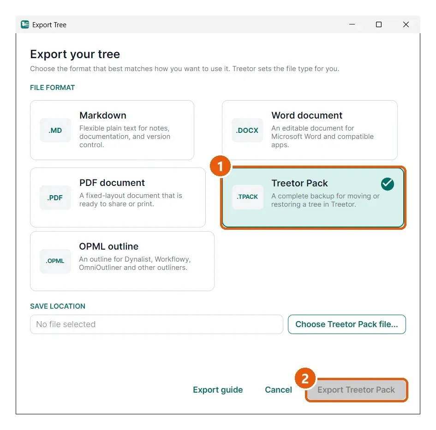Click the .TPACK file type badge

pyautogui.click(x=247, y=197)
